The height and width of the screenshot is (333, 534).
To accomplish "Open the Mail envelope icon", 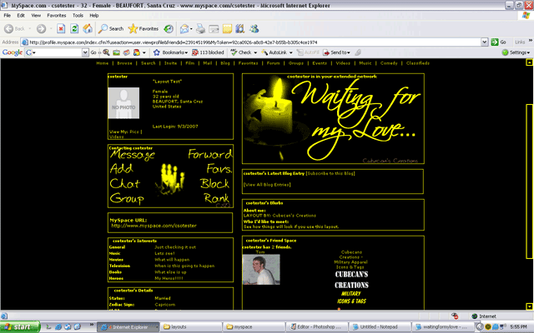I will point(184,29).
